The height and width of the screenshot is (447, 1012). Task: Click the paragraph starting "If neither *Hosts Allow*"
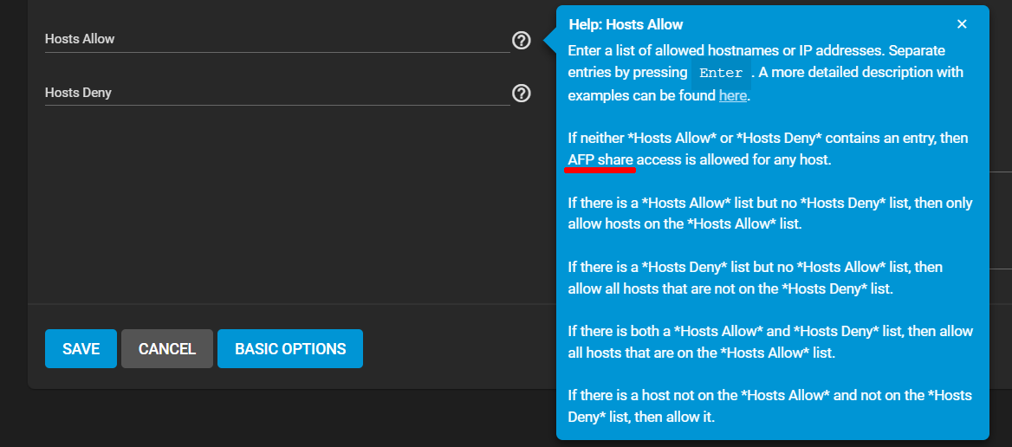pos(768,149)
